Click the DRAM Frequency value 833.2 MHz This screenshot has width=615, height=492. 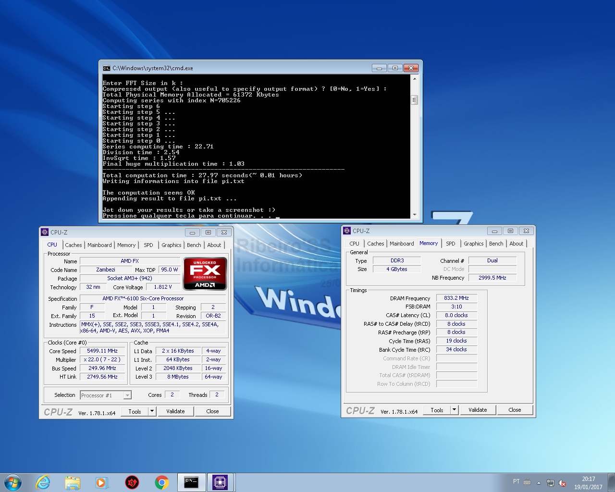coord(456,298)
